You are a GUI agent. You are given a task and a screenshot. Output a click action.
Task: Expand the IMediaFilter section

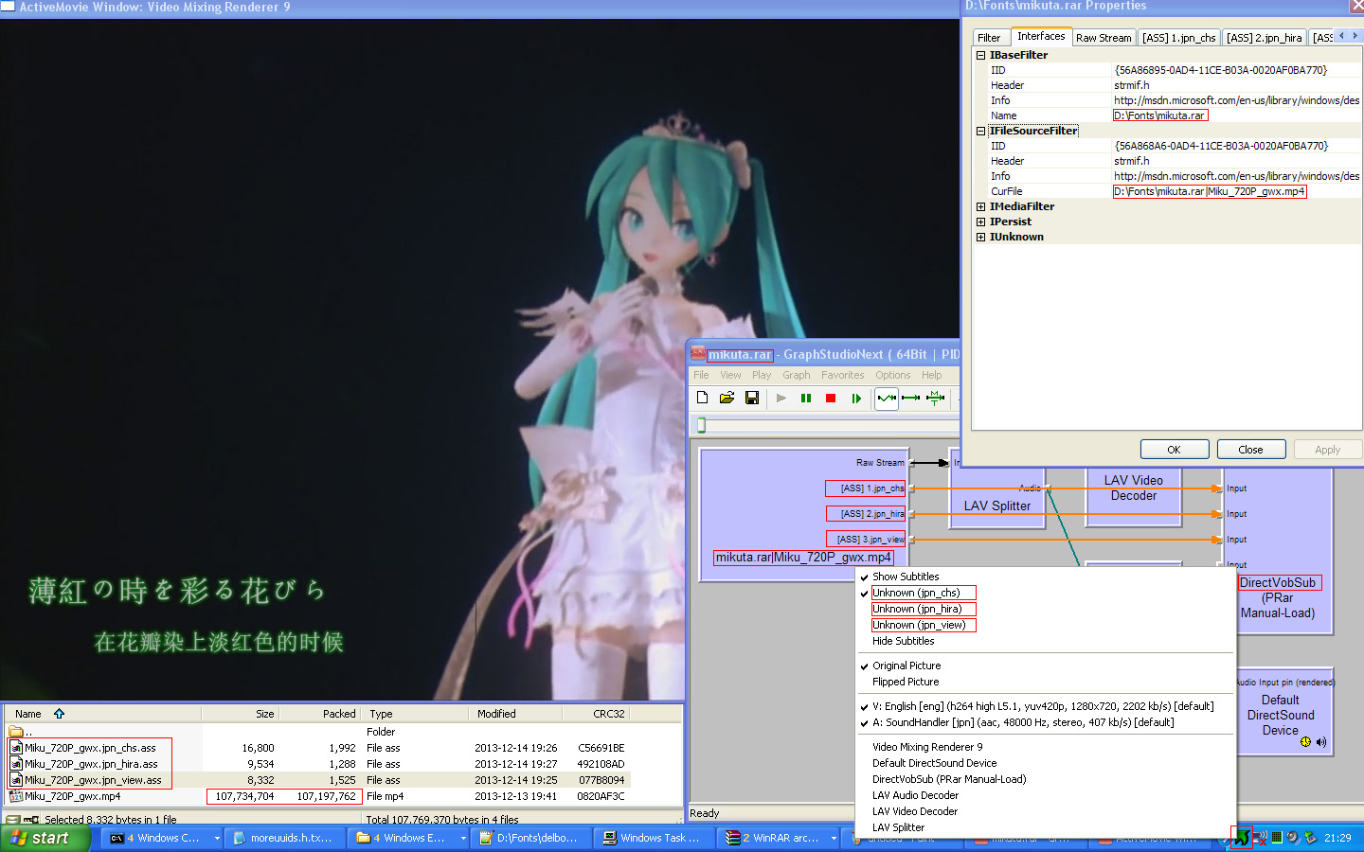[x=981, y=206]
